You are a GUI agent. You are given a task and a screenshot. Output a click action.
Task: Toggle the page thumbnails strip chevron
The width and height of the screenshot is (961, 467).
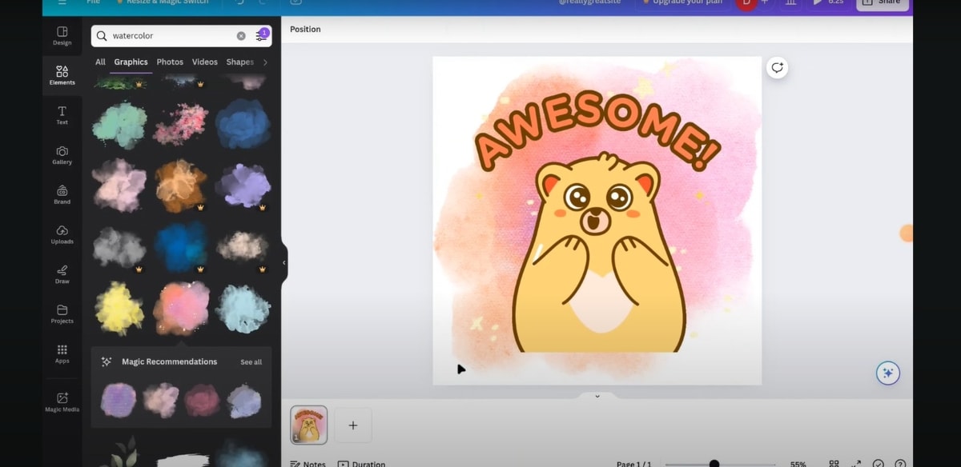click(x=597, y=396)
